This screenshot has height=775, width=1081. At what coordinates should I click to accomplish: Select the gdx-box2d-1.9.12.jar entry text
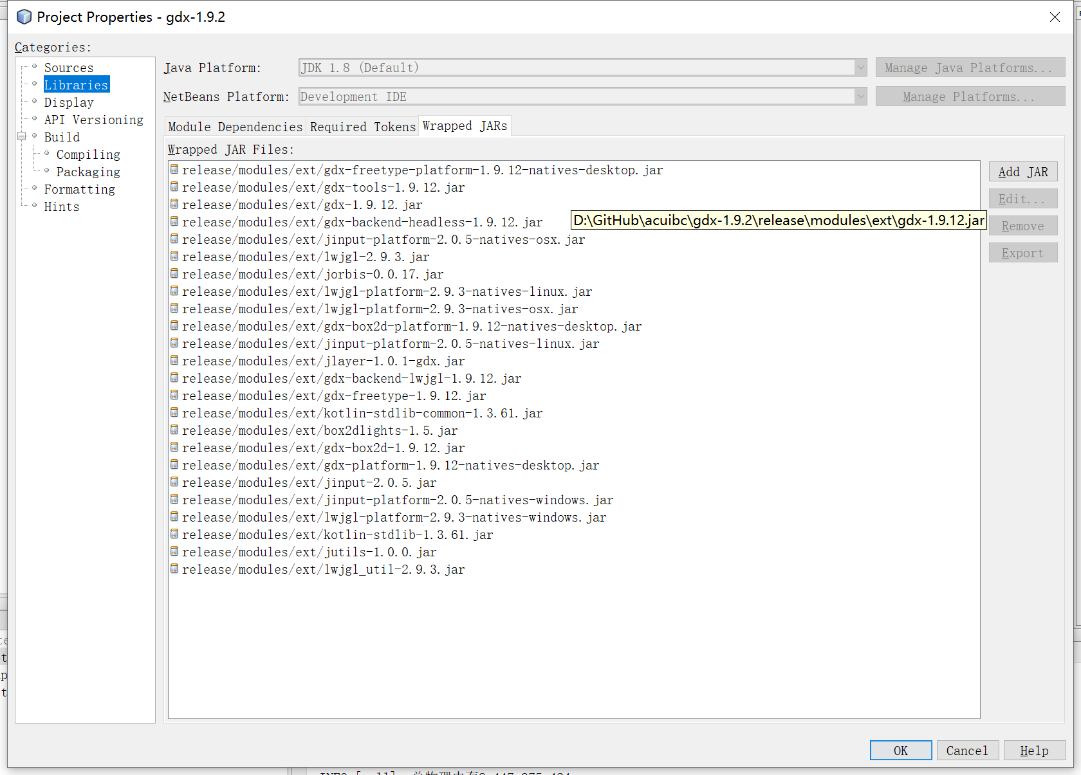point(323,448)
